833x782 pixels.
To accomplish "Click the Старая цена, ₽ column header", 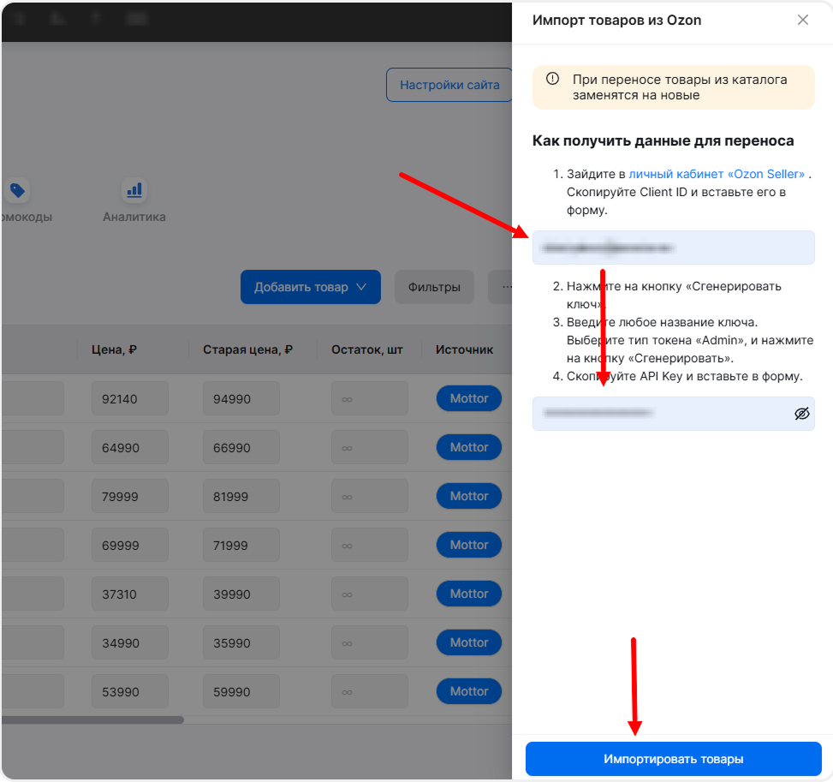I will click(x=247, y=349).
